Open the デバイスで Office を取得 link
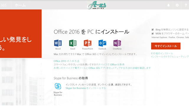The image size is (189, 106). coord(111,64)
